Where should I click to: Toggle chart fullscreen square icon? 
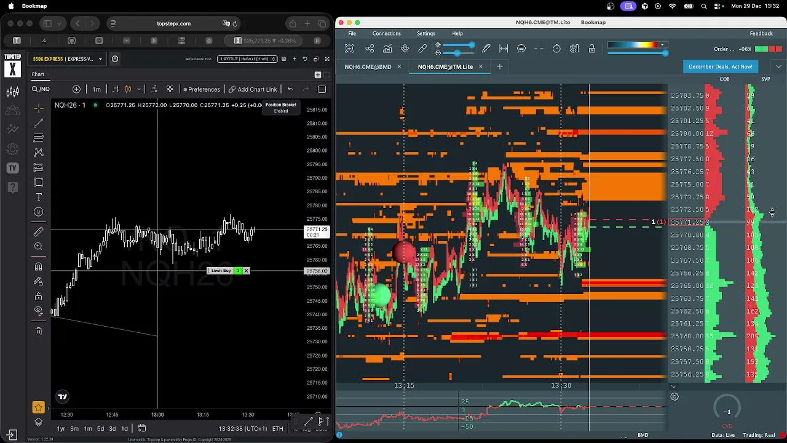tap(322, 89)
